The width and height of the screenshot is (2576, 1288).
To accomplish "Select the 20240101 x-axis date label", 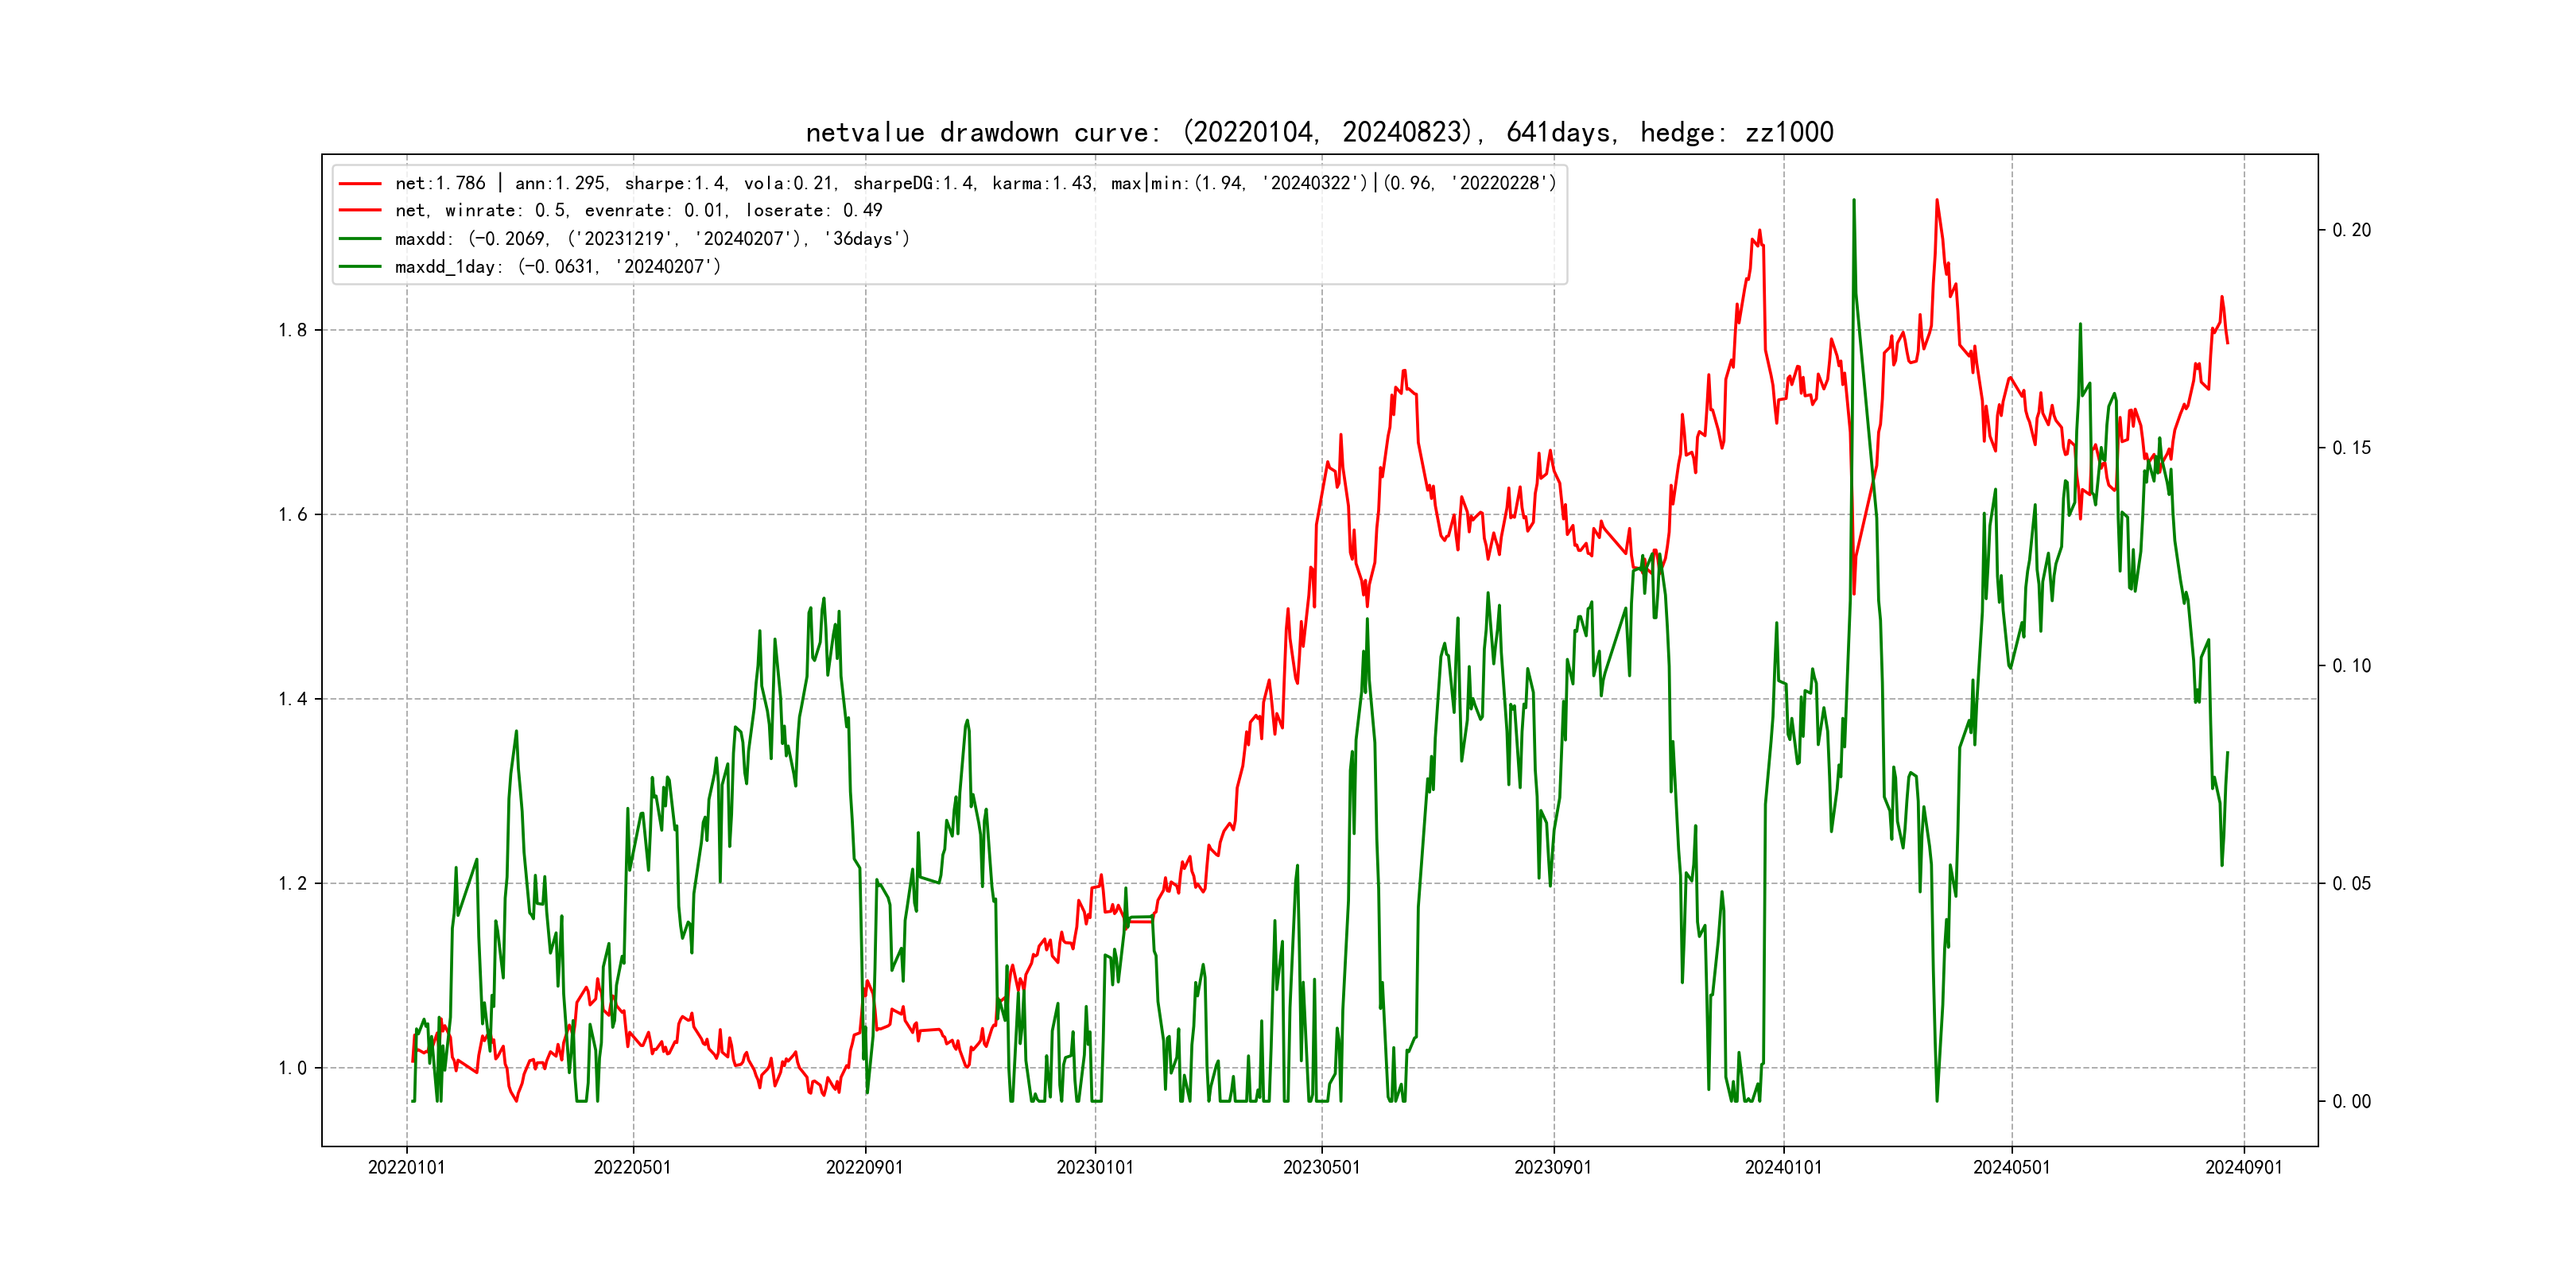I will [1783, 1168].
